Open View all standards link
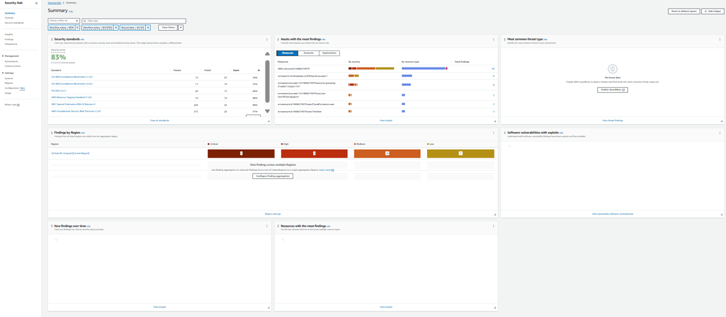This screenshot has height=317, width=726. pos(159,121)
